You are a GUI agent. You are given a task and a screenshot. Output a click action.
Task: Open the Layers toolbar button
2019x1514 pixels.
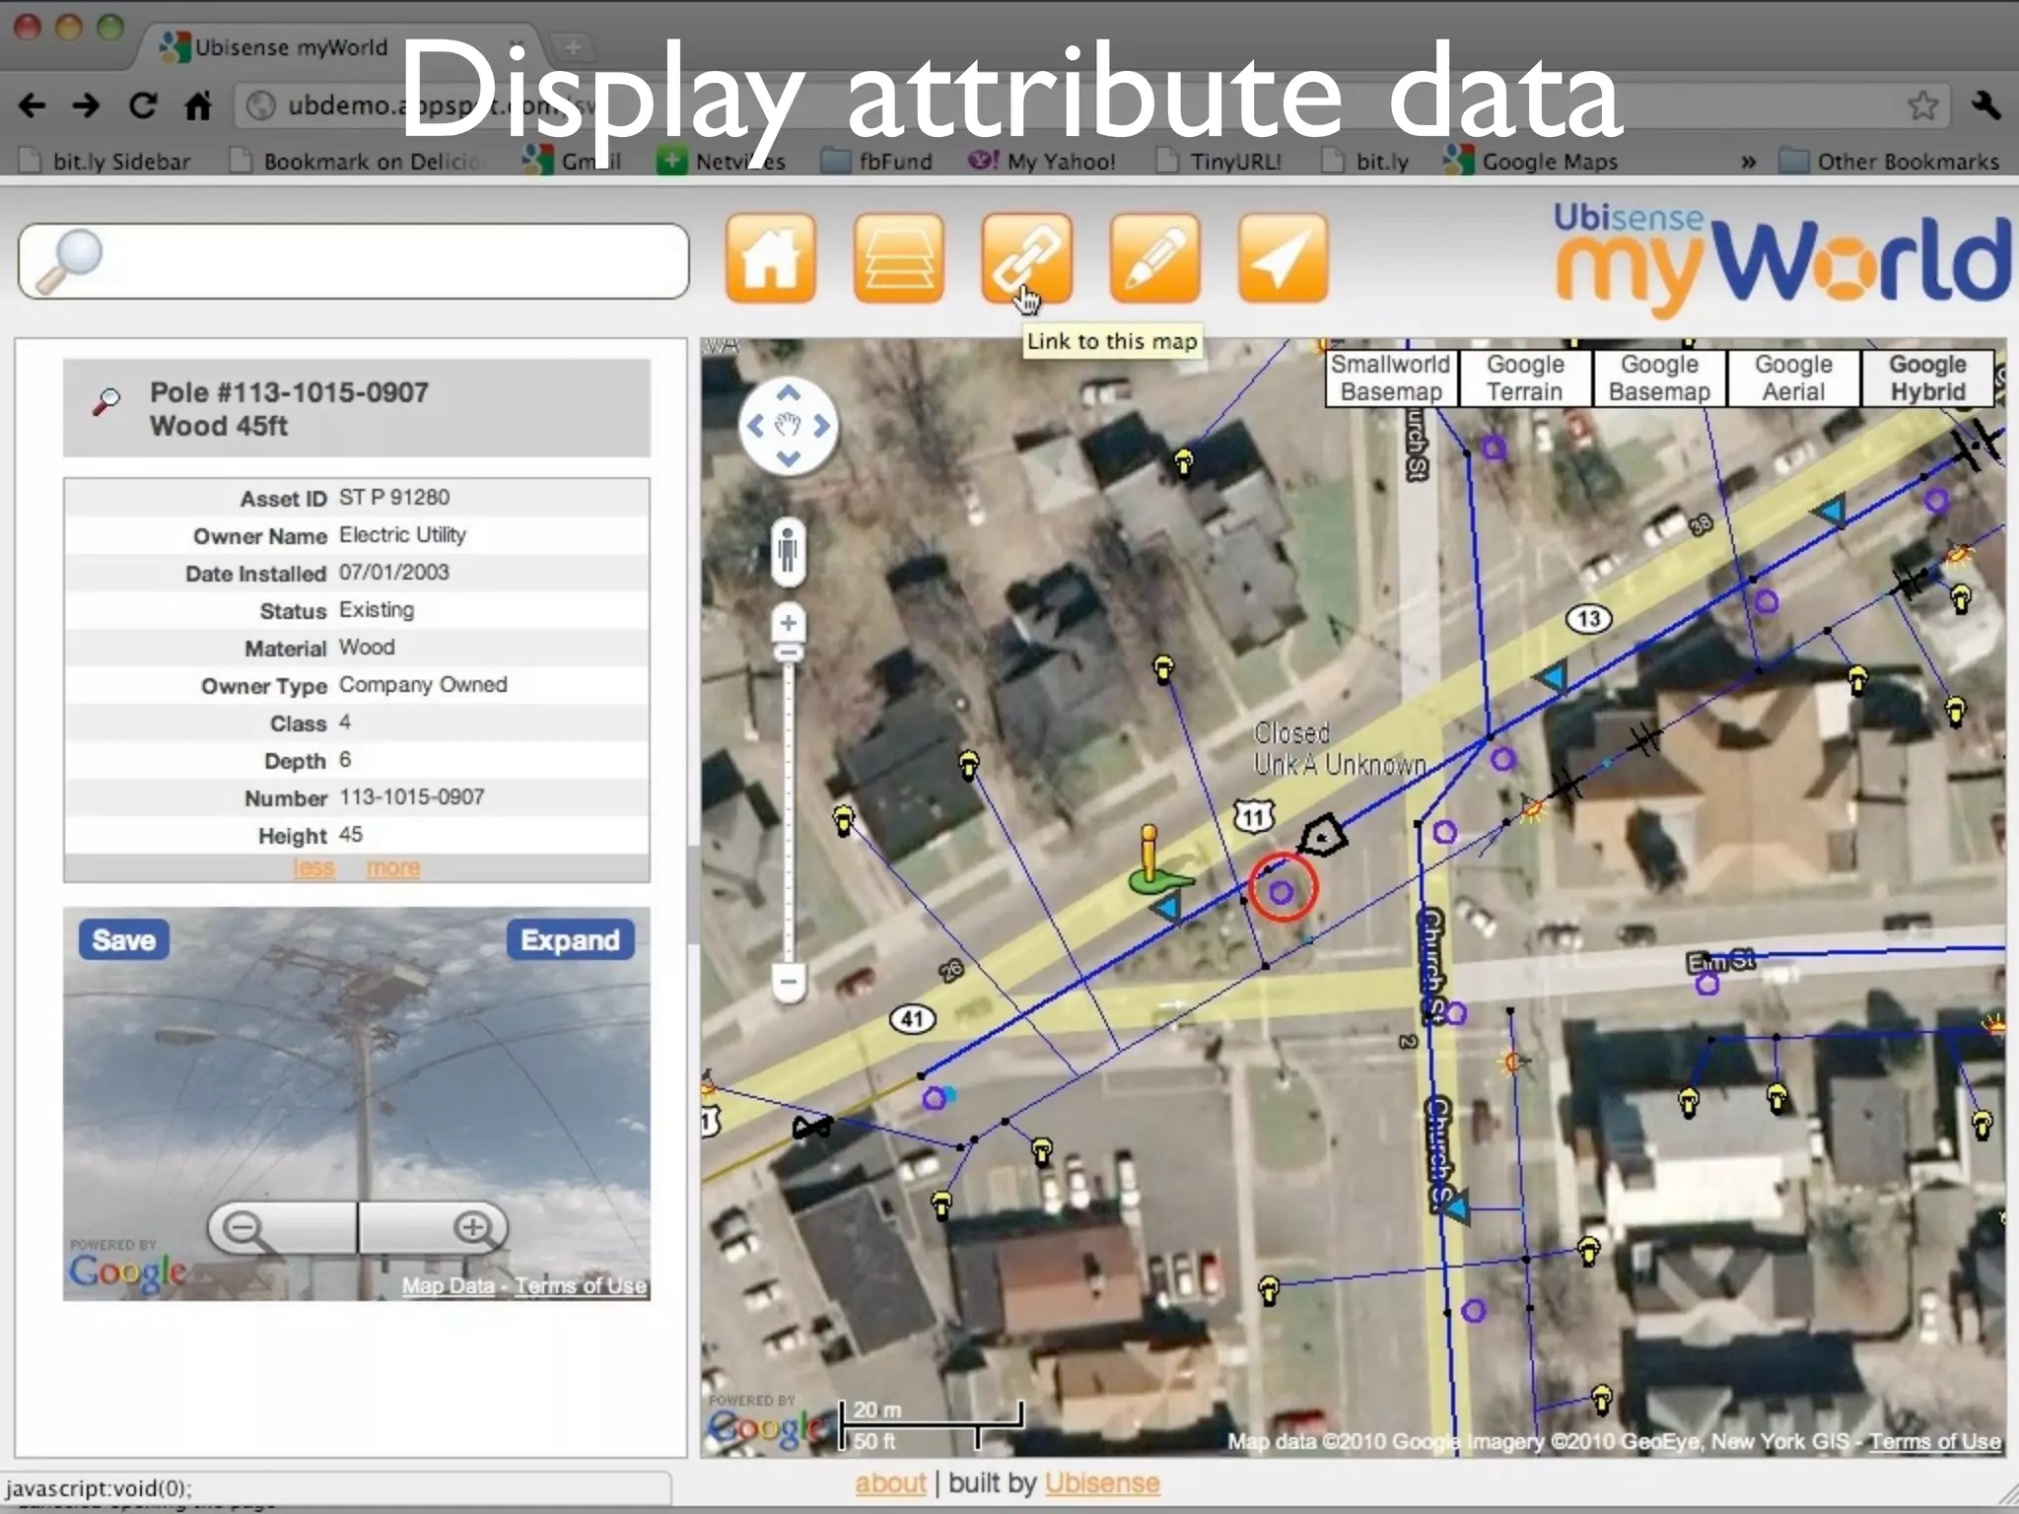(x=899, y=258)
